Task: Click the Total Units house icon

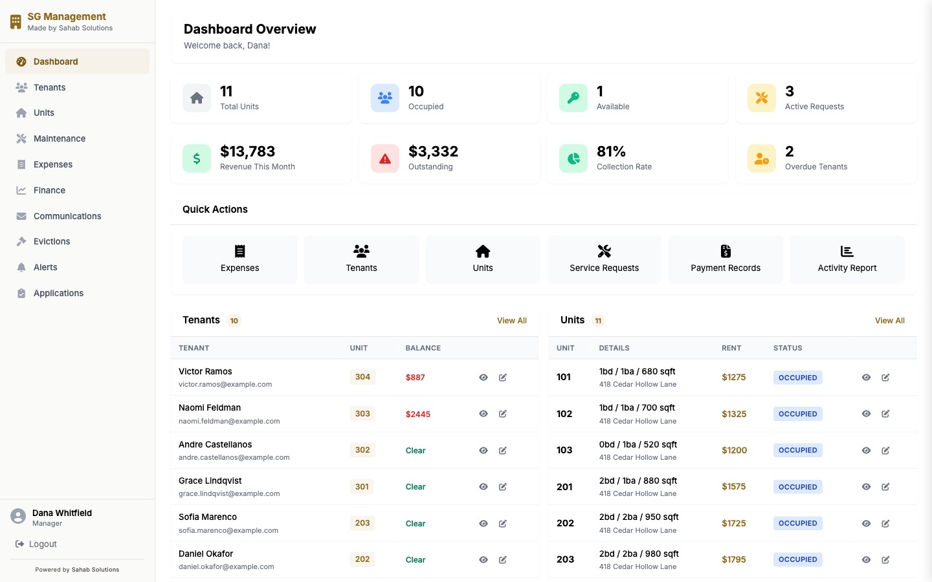Action: 197,98
